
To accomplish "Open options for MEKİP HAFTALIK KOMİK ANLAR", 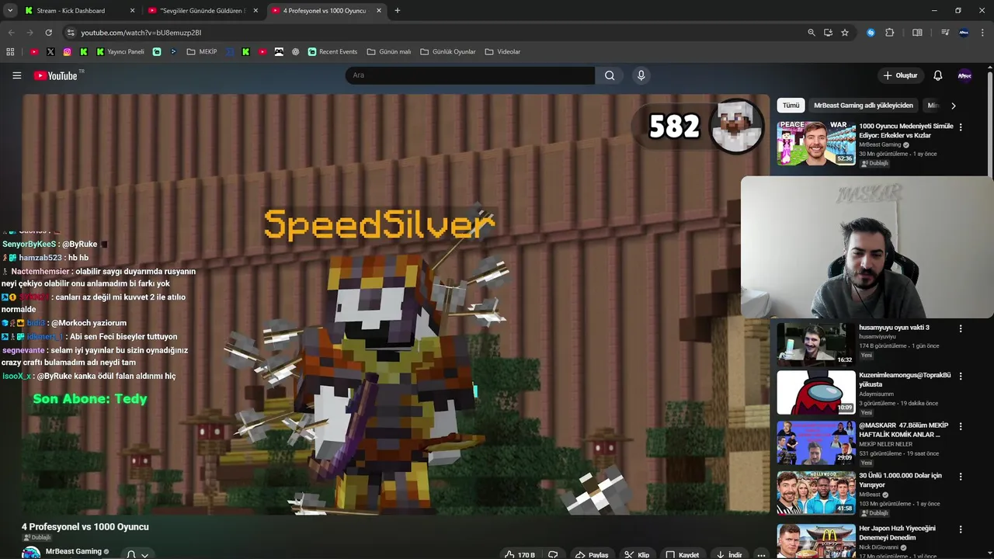I will [x=961, y=427].
